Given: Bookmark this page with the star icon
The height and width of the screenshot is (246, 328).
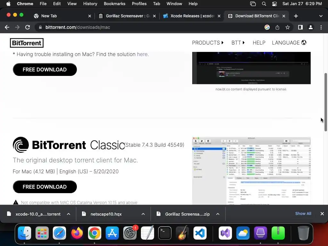Looking at the screenshot, I should pos(288,27).
